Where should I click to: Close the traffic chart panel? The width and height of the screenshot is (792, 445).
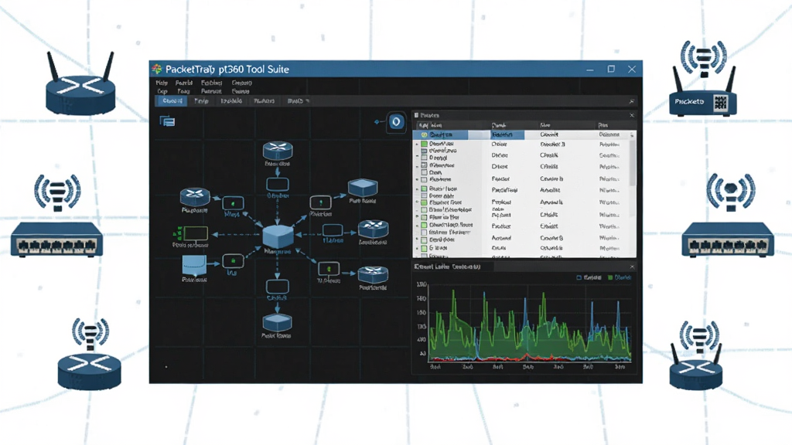pos(631,267)
